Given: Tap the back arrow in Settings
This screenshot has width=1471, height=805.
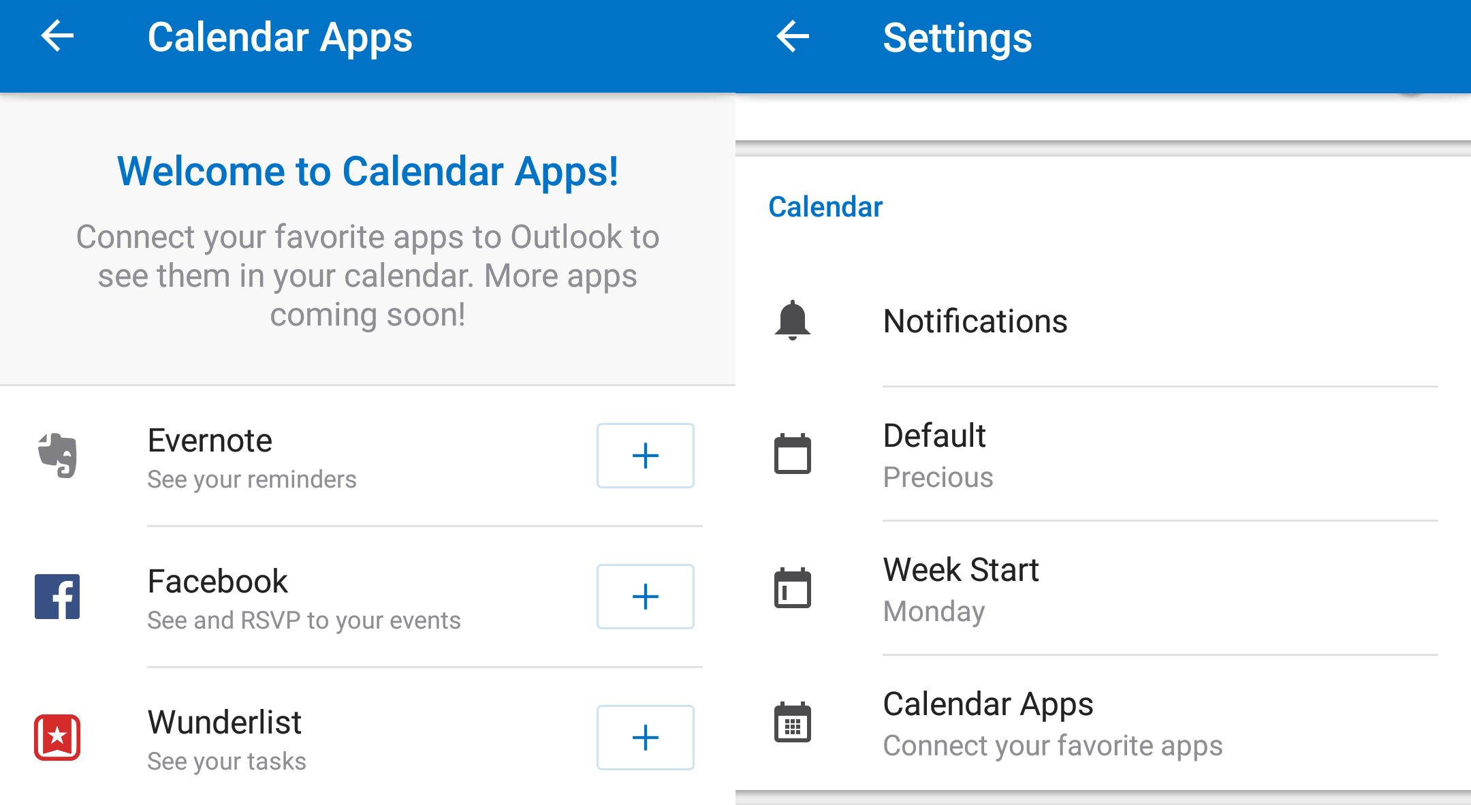Looking at the screenshot, I should [x=793, y=36].
